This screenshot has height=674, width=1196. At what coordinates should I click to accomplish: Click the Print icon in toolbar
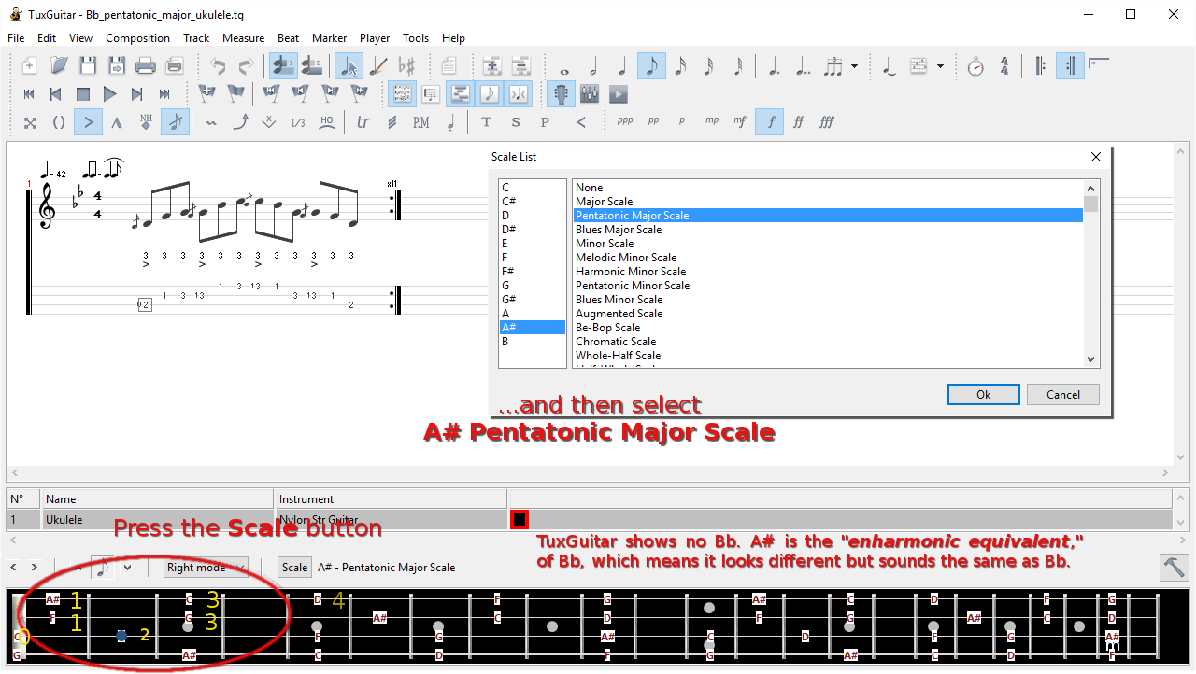click(145, 66)
